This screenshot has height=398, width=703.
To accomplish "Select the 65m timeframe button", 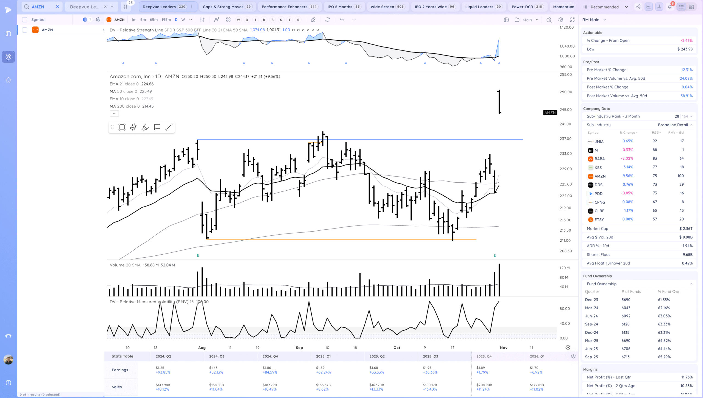I will (154, 20).
